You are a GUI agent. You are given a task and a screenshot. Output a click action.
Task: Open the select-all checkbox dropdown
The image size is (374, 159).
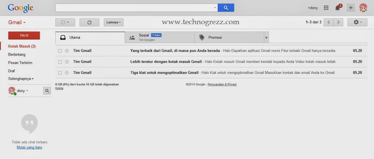tap(65, 23)
